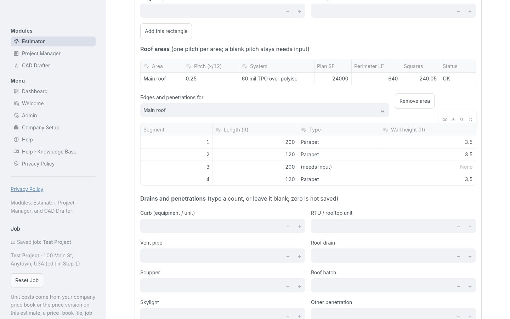Expand segments table to fullscreen icon
This screenshot has width=510, height=319.
click(x=470, y=119)
